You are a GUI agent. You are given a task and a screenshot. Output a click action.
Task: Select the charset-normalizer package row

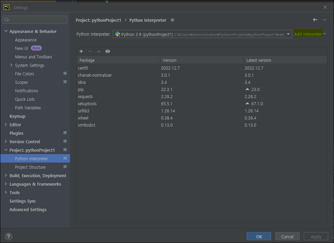click(202, 75)
